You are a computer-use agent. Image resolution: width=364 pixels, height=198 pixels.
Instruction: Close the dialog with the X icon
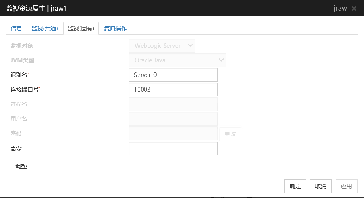[354, 9]
